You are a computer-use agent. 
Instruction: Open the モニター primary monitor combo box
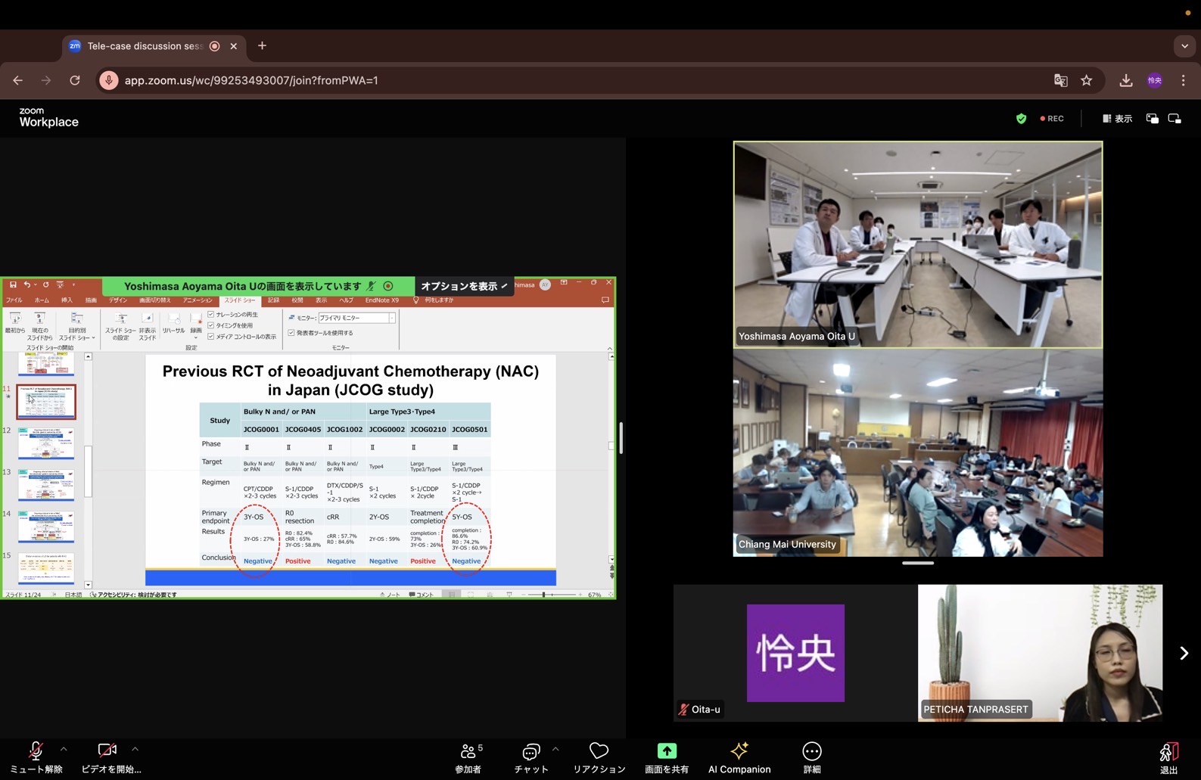(x=356, y=318)
